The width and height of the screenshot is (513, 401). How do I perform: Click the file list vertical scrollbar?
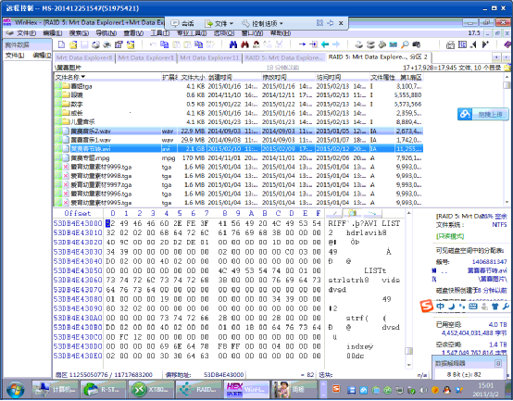pyautogui.click(x=507, y=139)
